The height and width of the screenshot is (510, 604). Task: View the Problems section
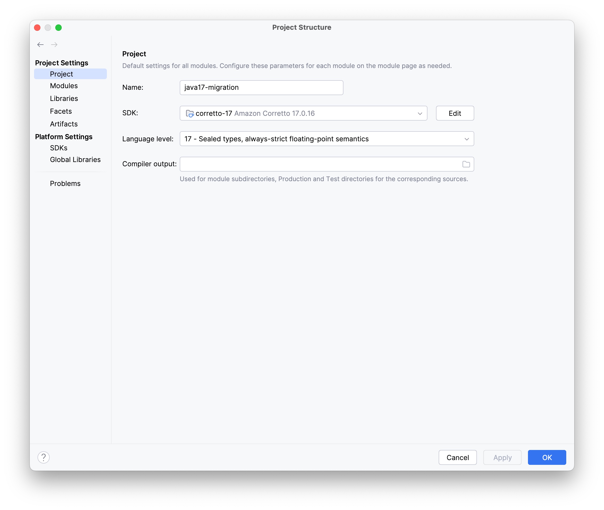[x=65, y=183]
